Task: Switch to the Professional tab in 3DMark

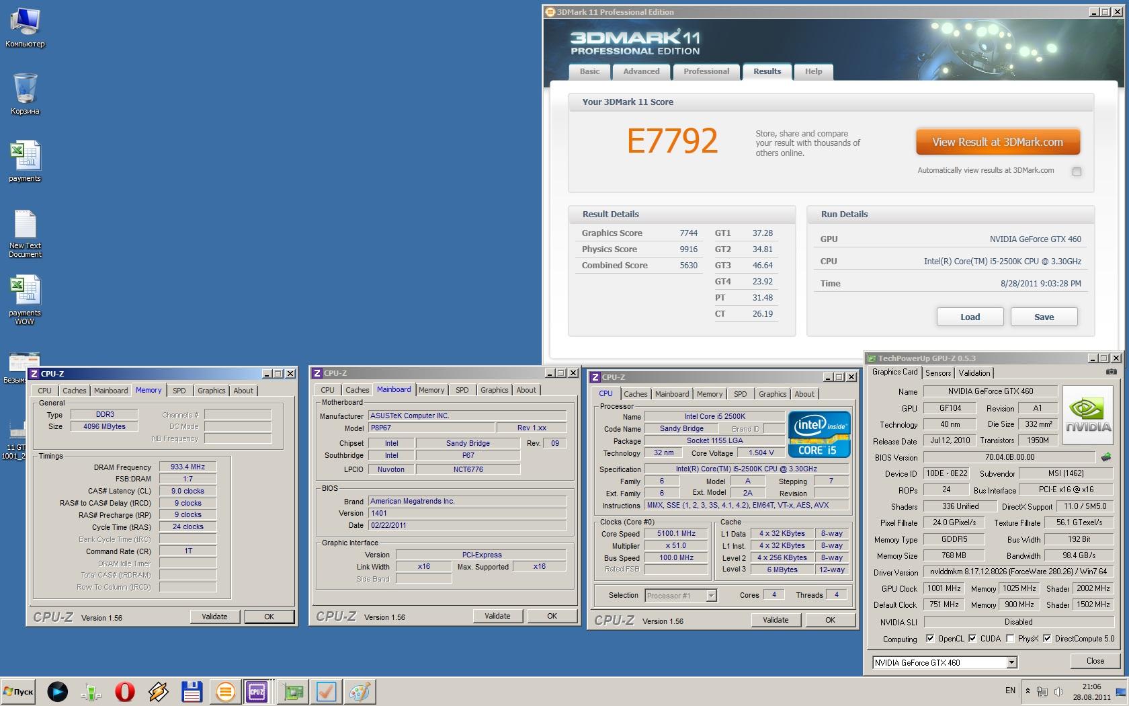Action: 706,71
